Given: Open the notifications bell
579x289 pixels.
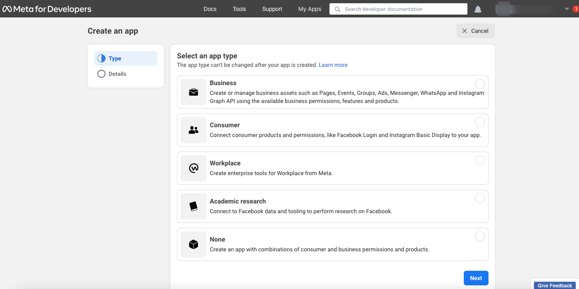Looking at the screenshot, I should [x=478, y=9].
